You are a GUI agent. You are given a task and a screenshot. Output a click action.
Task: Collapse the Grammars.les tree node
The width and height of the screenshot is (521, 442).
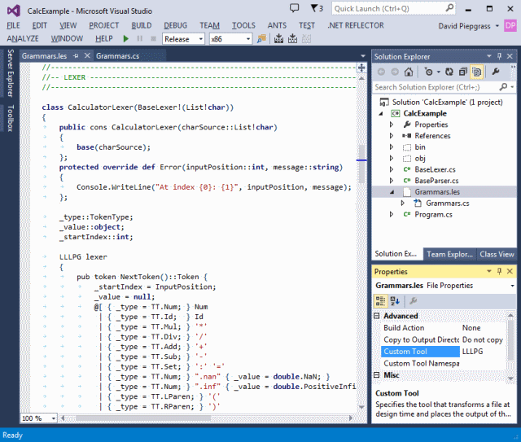coord(392,192)
